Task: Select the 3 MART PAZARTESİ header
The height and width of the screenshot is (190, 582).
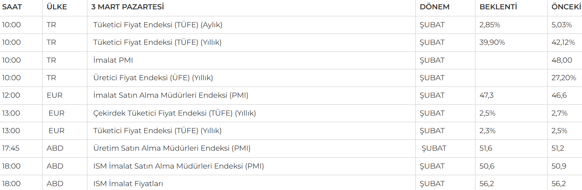Action: pyautogui.click(x=128, y=7)
